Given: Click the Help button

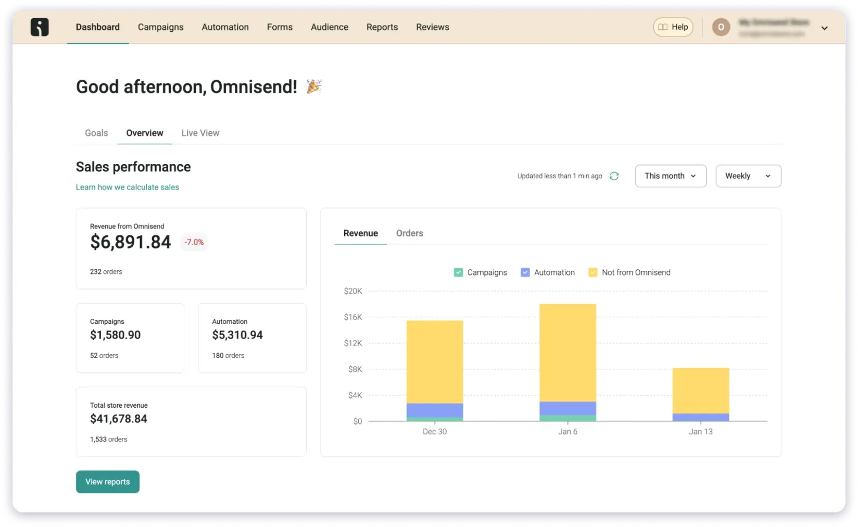Looking at the screenshot, I should [673, 27].
